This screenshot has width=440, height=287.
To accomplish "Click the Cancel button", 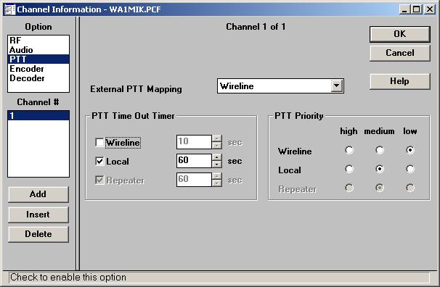I will [x=399, y=53].
